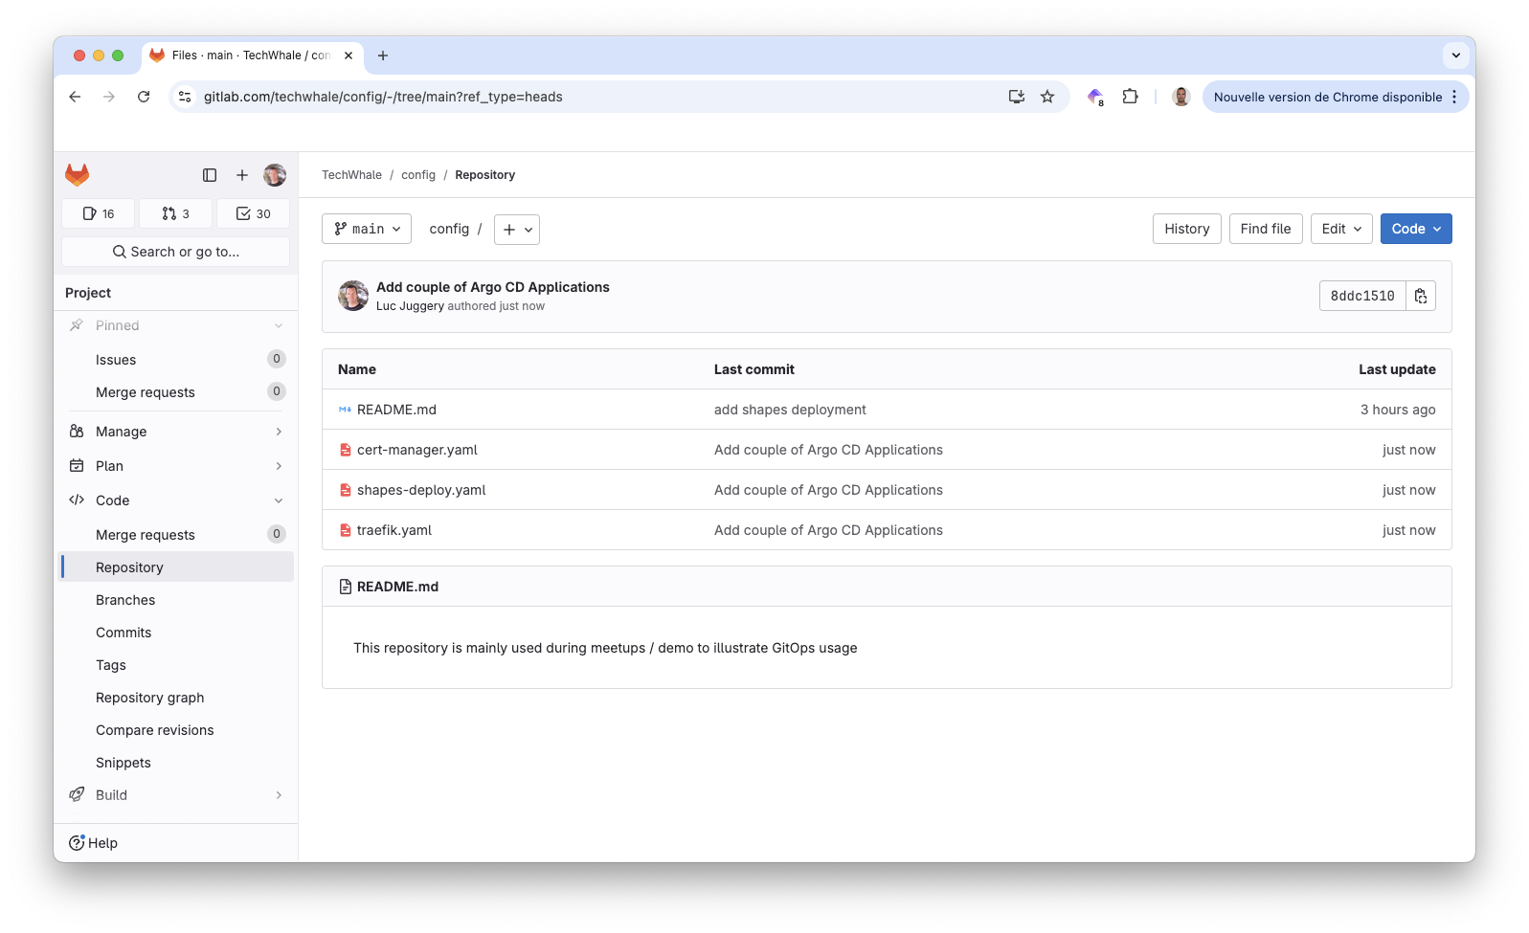1529x933 pixels.
Task: Click the TechWhale breadcrumb link
Action: (351, 175)
